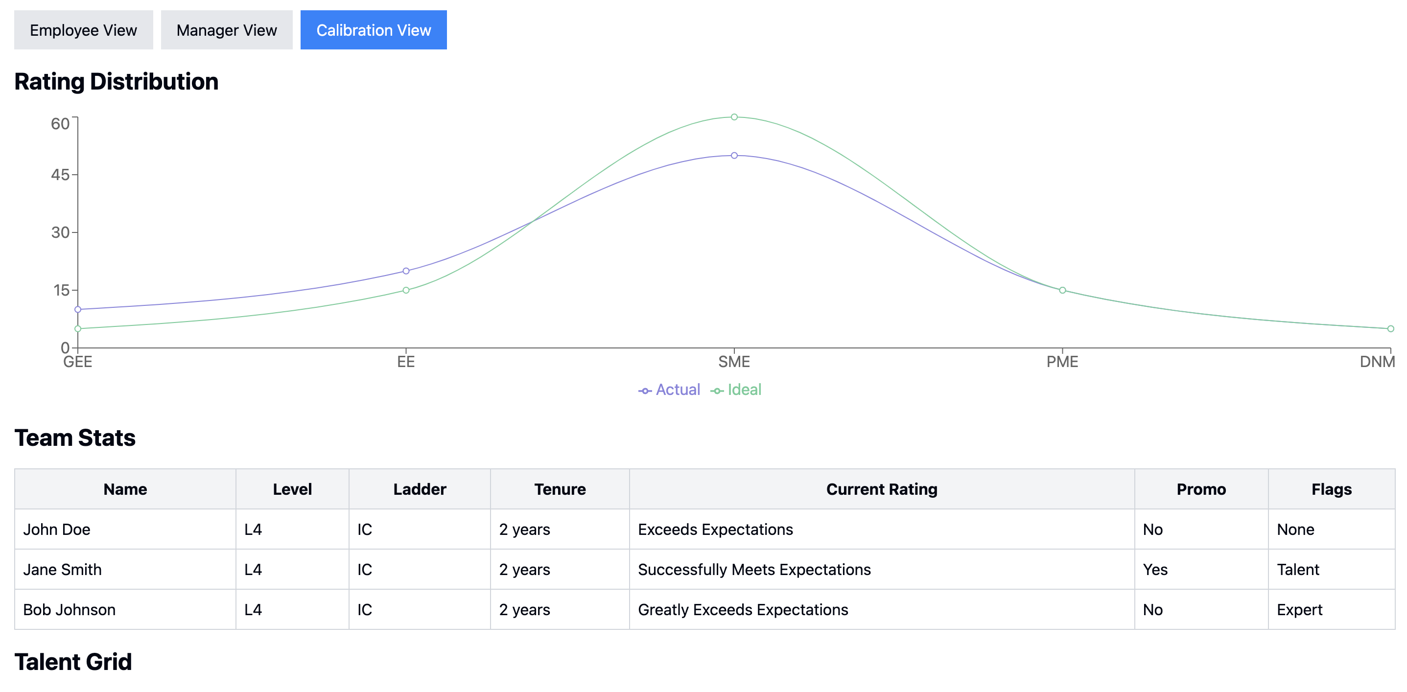Screen dimensions: 1407x692
Task: Open the Manager View tab
Action: 226,30
